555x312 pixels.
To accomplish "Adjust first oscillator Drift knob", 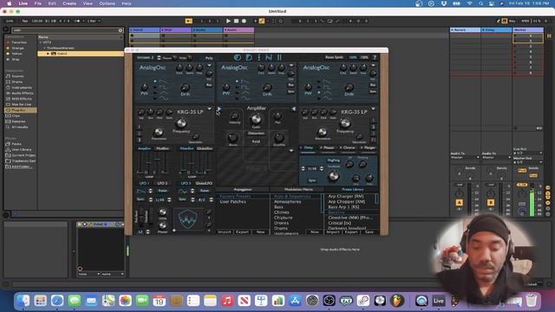I will (x=185, y=87).
